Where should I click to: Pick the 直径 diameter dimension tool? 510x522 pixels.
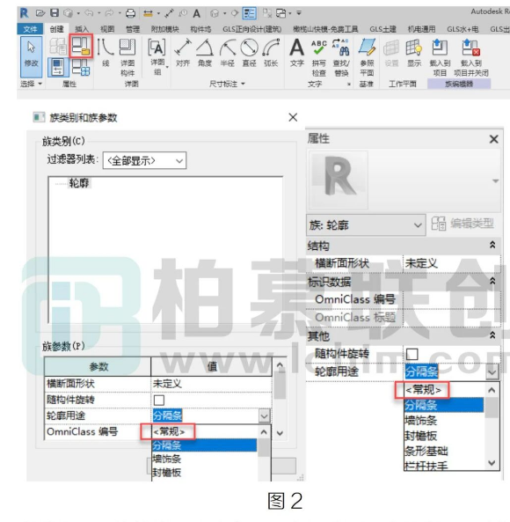coord(249,53)
